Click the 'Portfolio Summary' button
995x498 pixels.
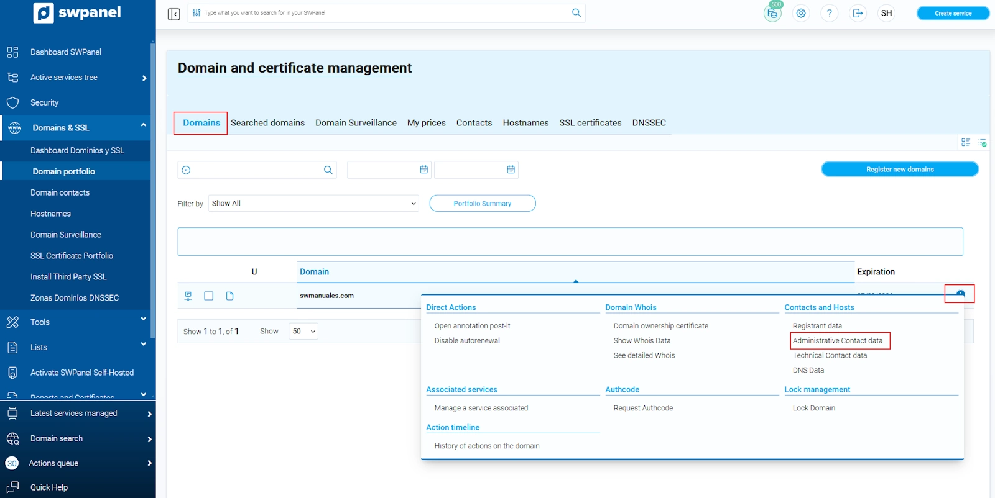[482, 204]
